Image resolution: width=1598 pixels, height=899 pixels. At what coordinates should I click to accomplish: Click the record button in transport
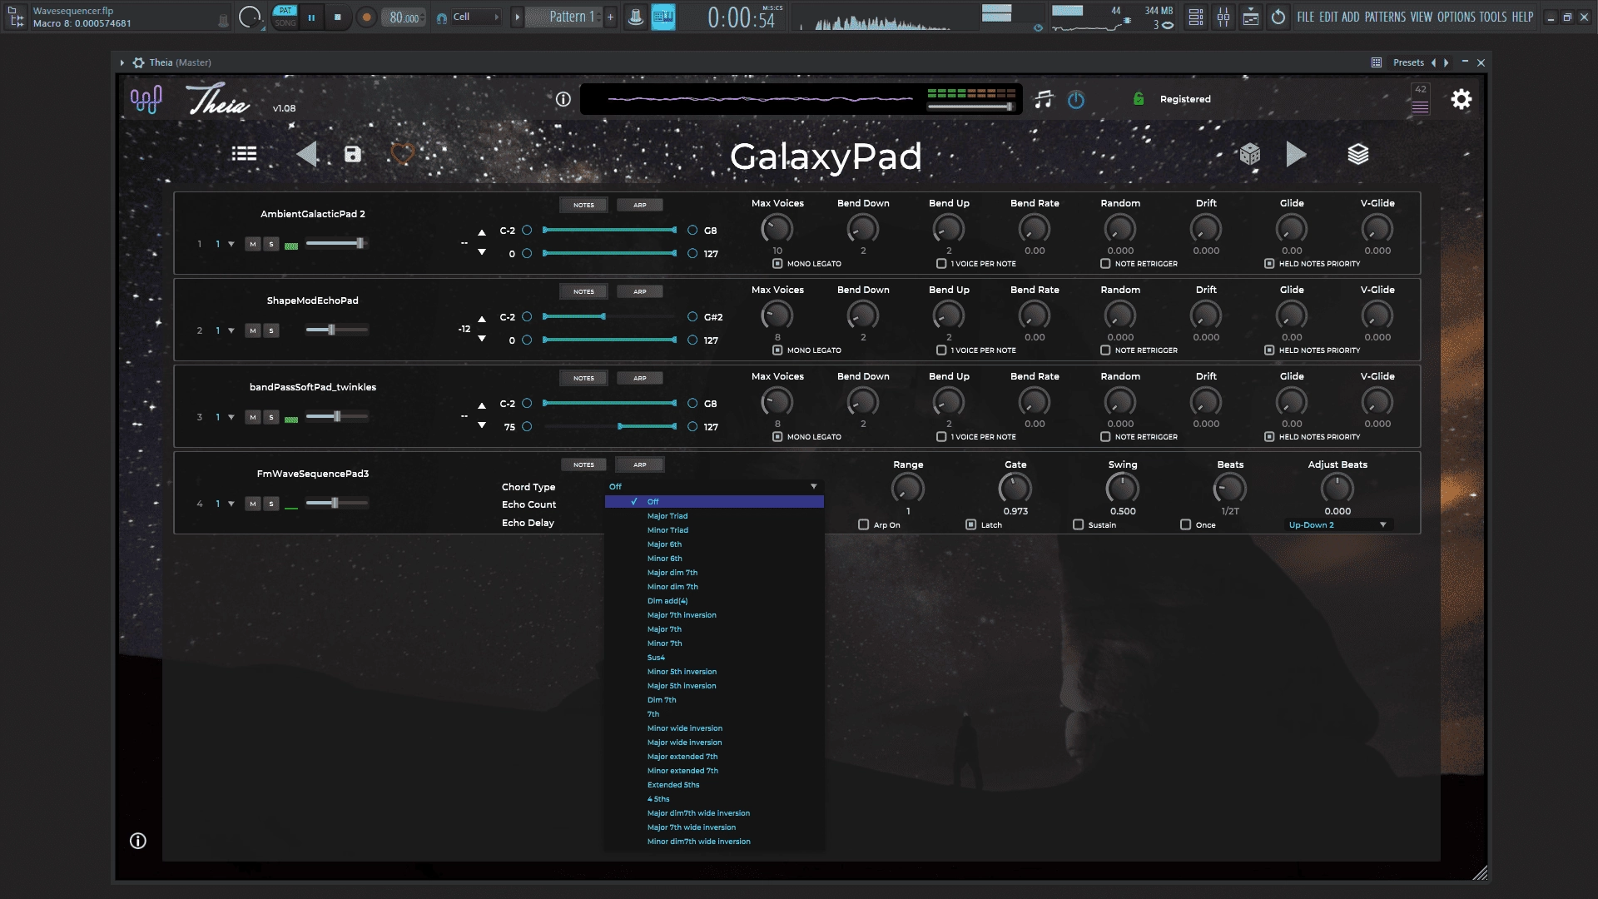coord(366,17)
